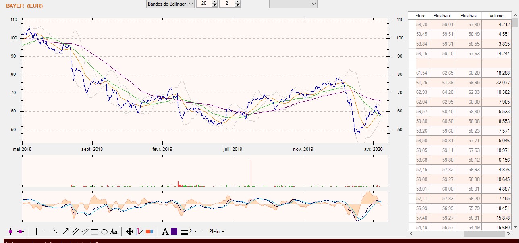Click the Plus haut cell 60,50
Viewport: 519px width, 243px height.
tap(442, 121)
